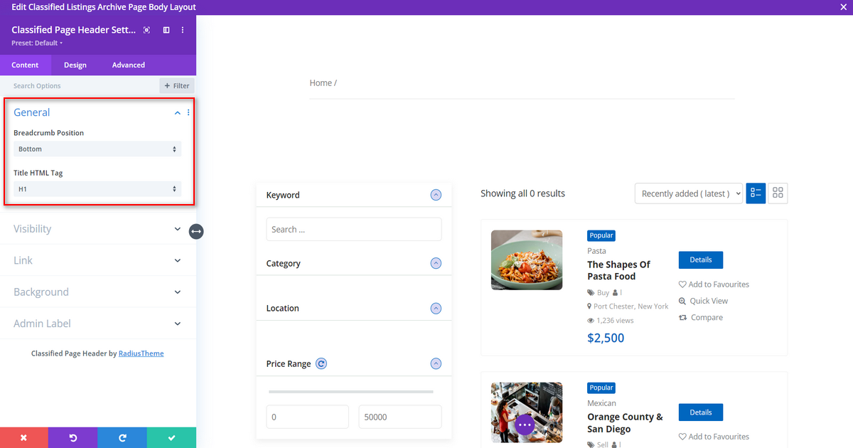Click the Search keyword input
The width and height of the screenshot is (853, 448).
point(354,229)
